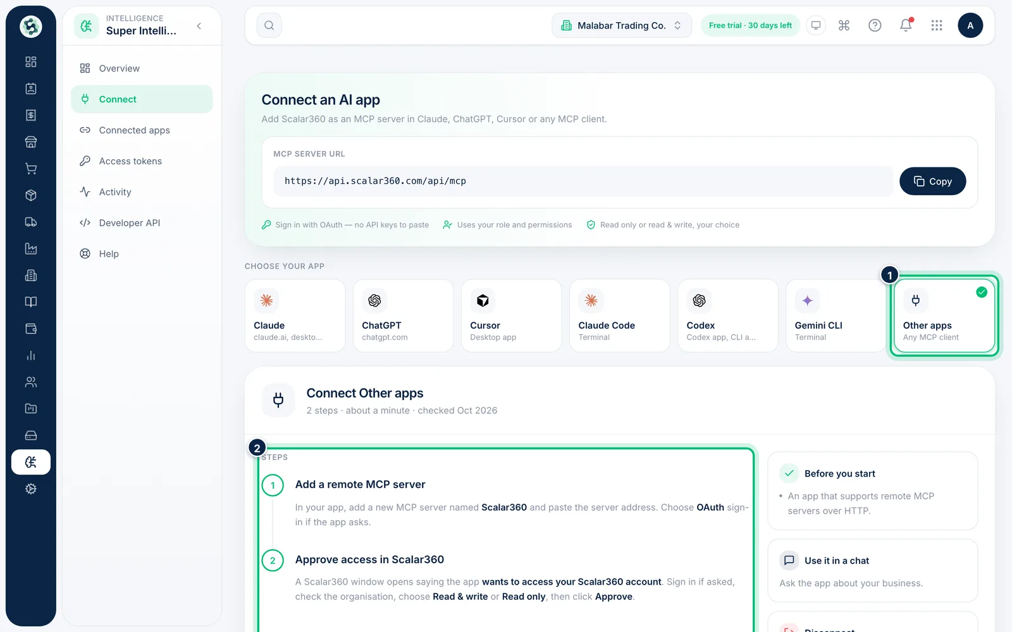Open the dashboard grid icon in the dark sidebar
This screenshot has width=1012, height=632.
[30, 62]
